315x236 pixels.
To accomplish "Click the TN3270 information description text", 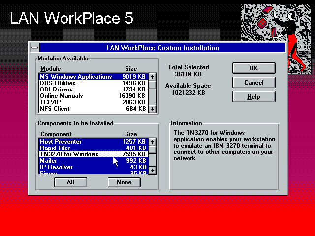I will (x=224, y=146).
